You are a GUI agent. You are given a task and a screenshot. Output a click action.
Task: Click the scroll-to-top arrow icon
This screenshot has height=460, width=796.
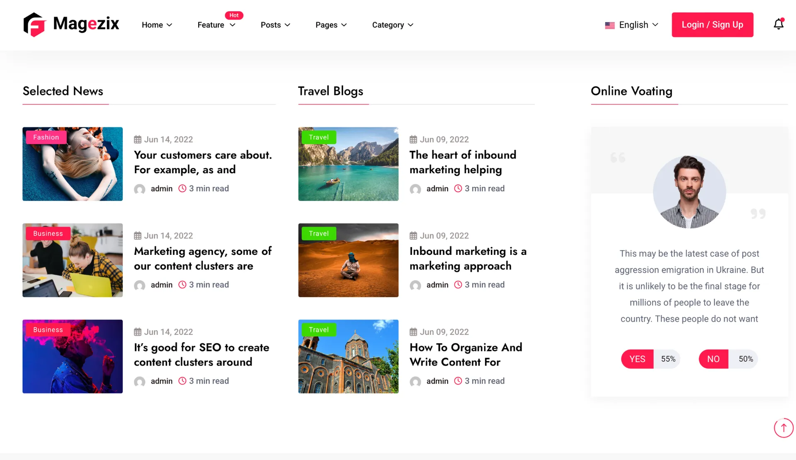click(x=783, y=428)
